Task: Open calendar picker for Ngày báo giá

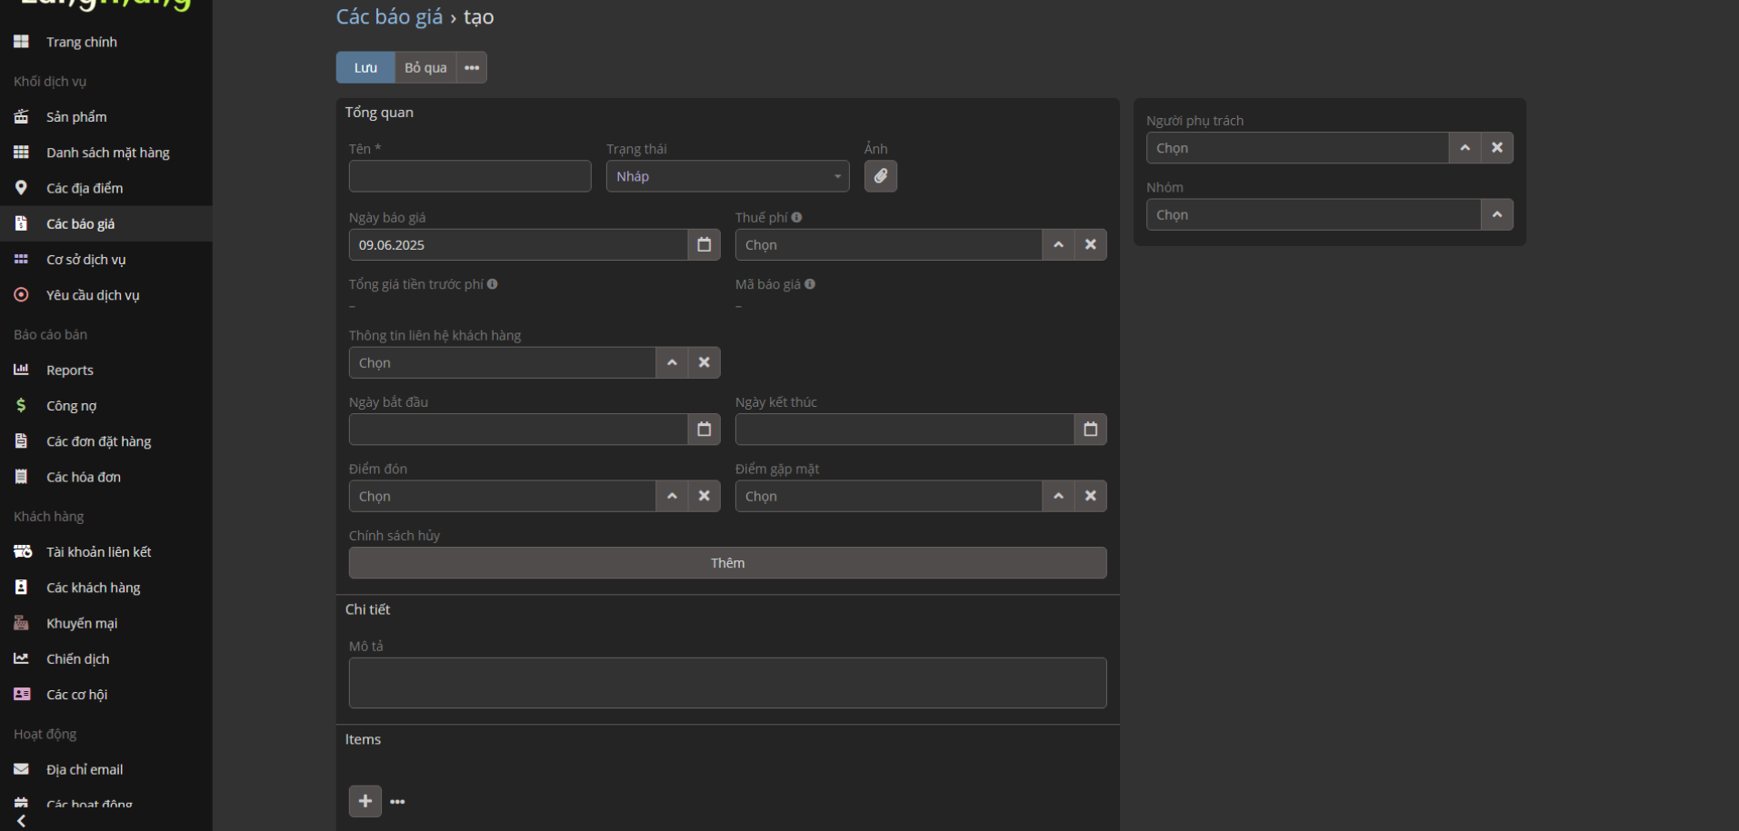Action: pos(704,244)
